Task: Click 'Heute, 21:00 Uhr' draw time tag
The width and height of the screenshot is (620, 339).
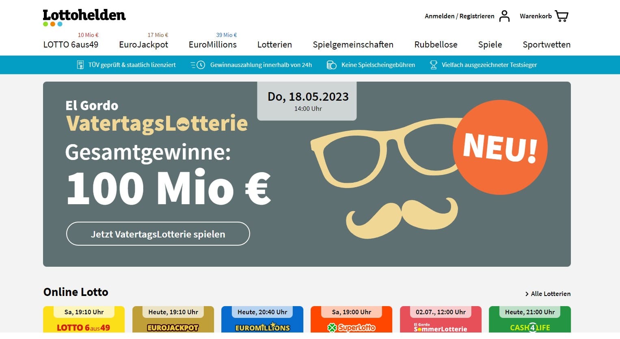Action: [x=530, y=312]
